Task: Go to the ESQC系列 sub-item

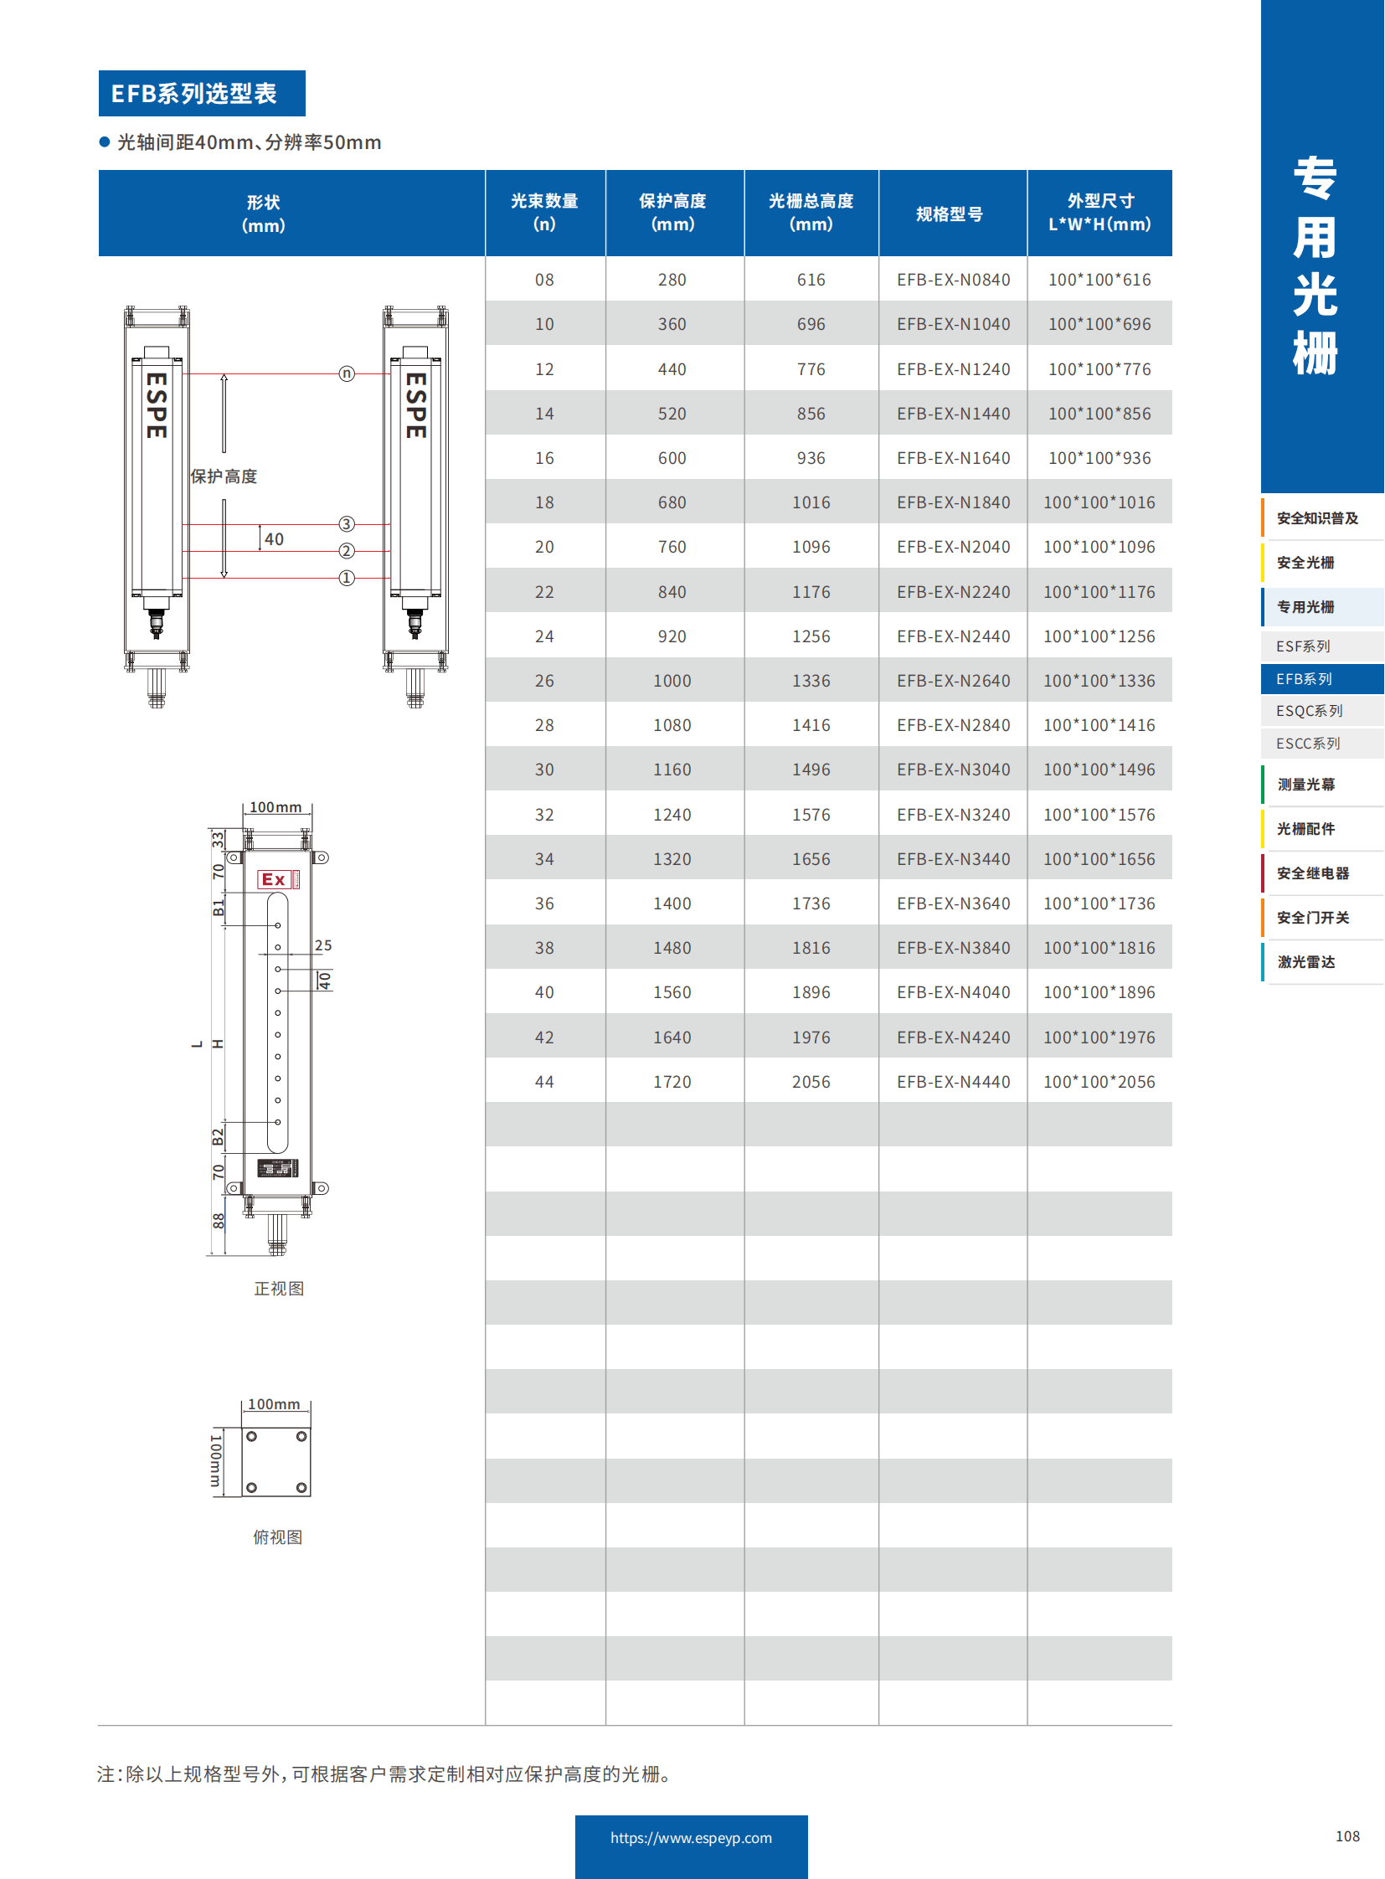Action: [1322, 711]
